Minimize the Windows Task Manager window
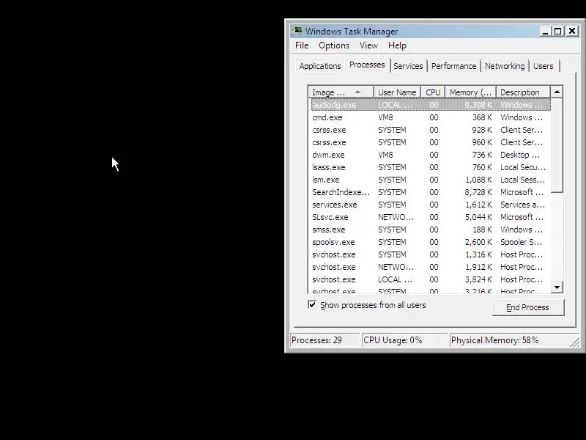The image size is (586, 440). (x=545, y=32)
